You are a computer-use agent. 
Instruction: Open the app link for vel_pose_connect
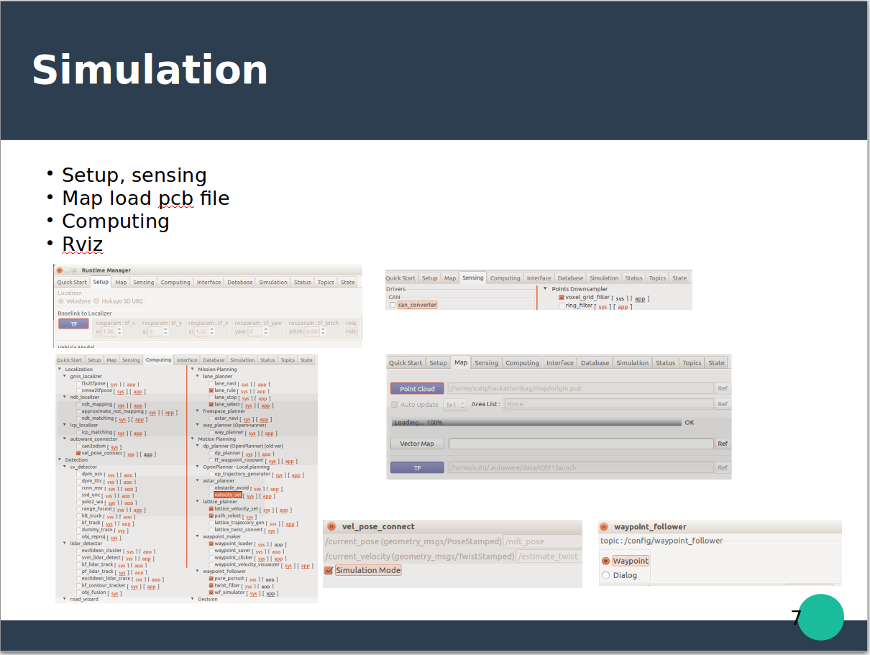(147, 454)
